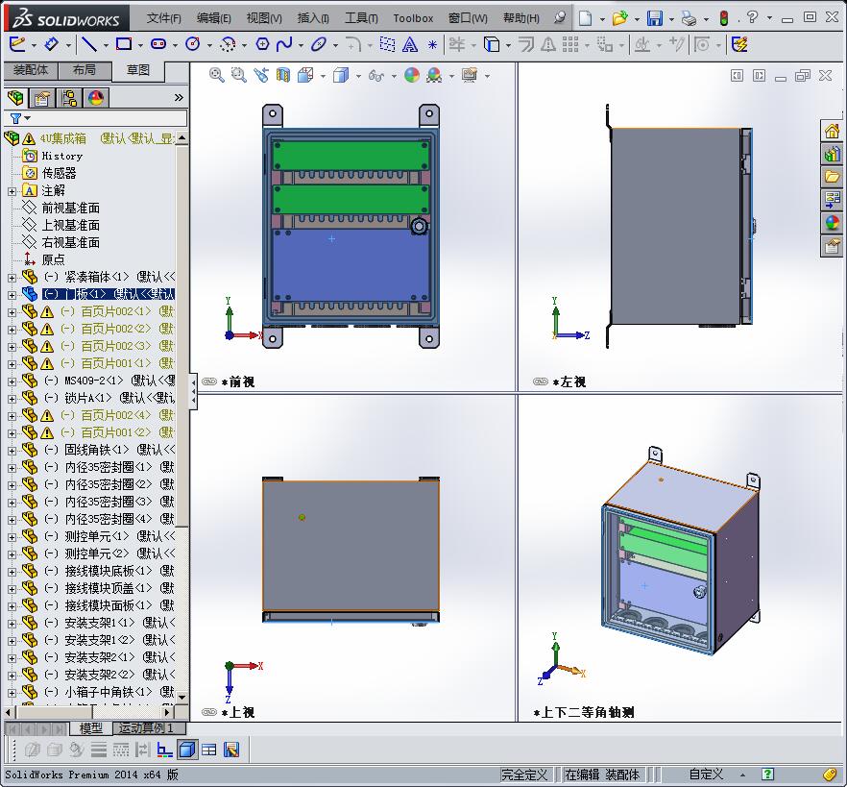Click the Section View icon
847x787 pixels.
tap(283, 75)
